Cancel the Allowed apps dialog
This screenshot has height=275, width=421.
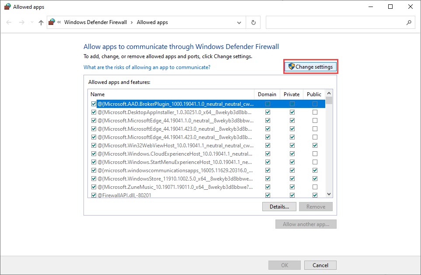(x=320, y=265)
